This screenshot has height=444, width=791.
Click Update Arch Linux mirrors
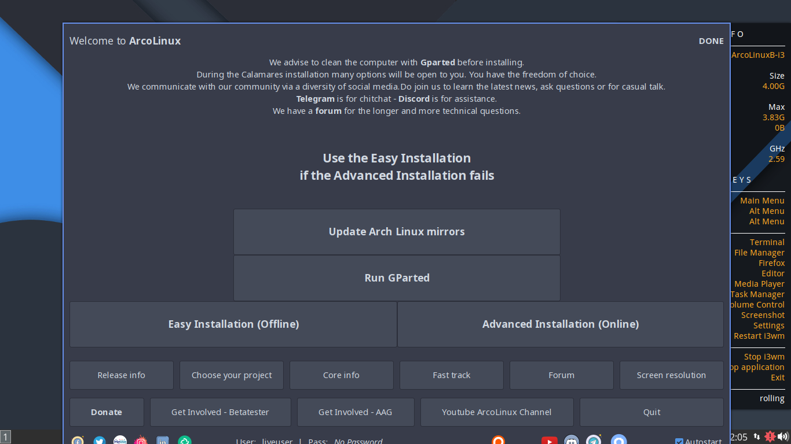click(x=397, y=232)
